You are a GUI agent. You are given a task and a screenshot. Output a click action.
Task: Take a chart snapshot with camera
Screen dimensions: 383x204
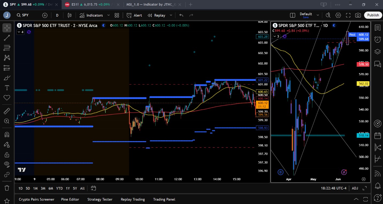(358, 15)
